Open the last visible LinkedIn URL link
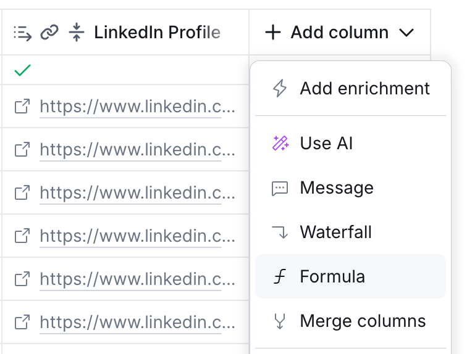 (137, 321)
